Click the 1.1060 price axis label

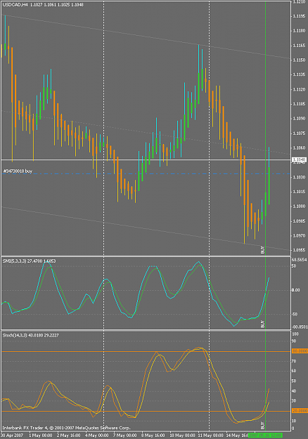pyautogui.click(x=299, y=148)
